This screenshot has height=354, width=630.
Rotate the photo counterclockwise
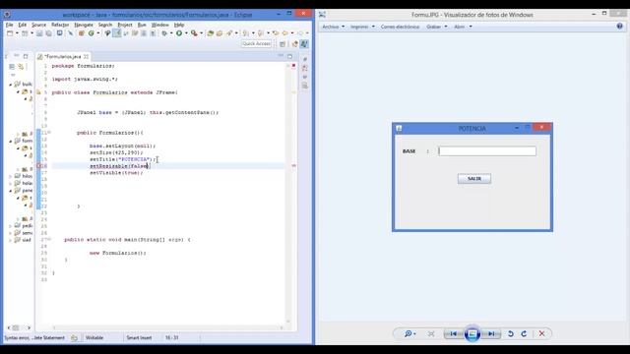[511, 333]
